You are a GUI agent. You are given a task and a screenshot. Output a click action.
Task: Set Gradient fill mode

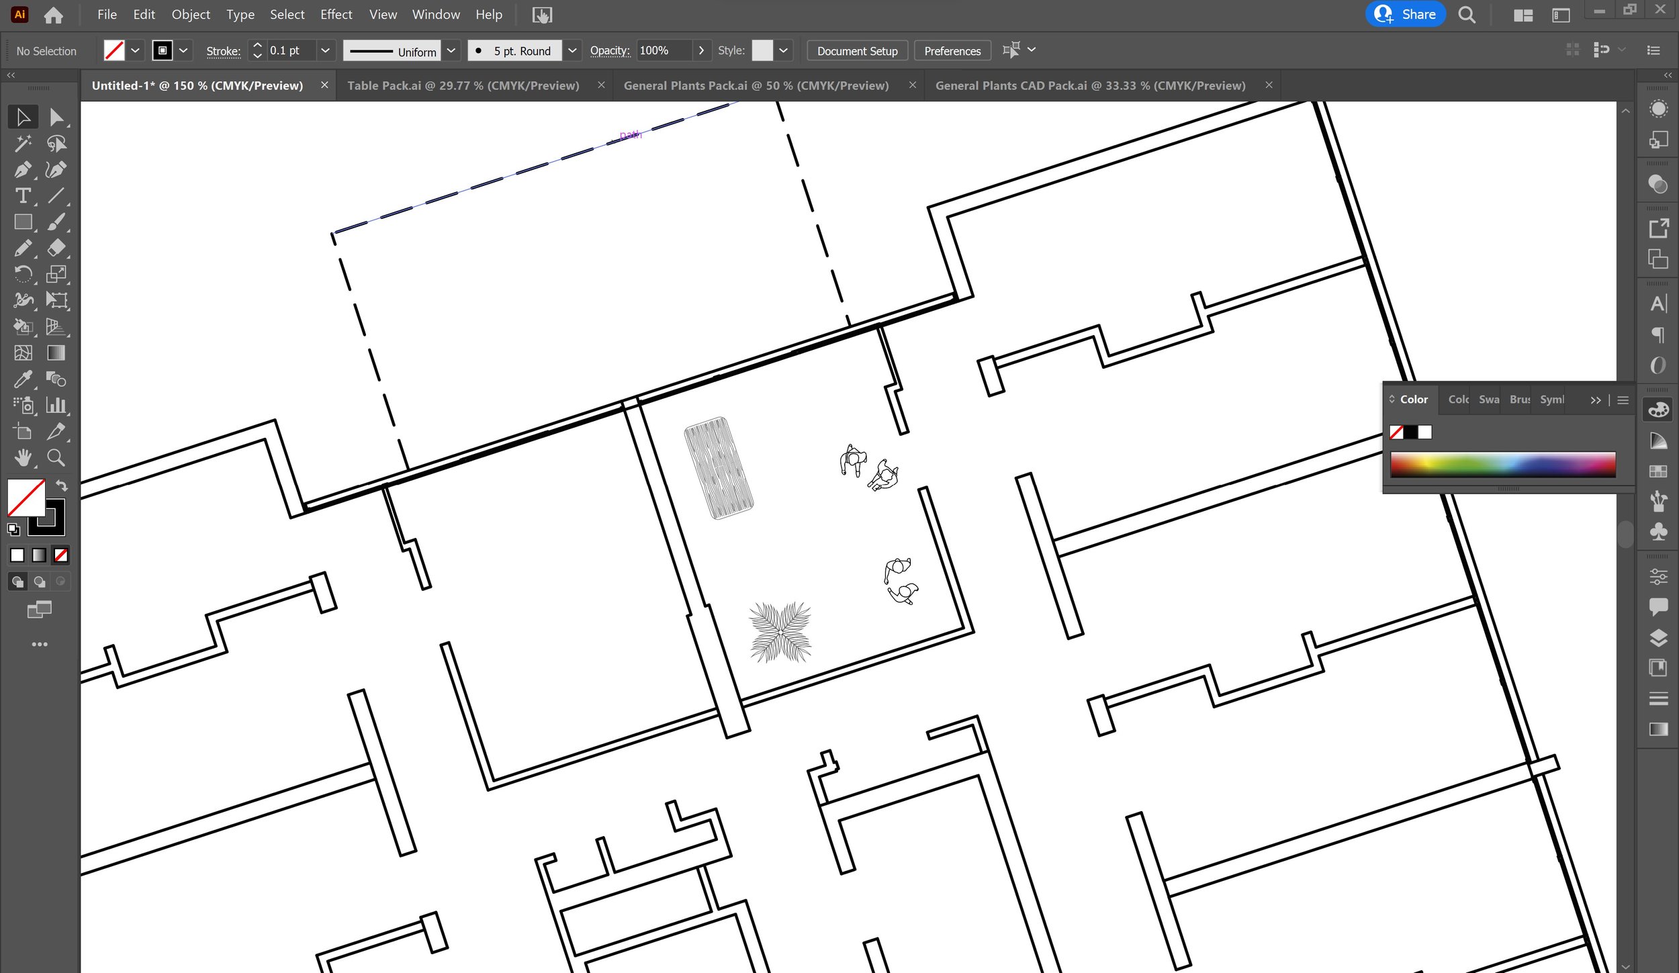(x=39, y=555)
